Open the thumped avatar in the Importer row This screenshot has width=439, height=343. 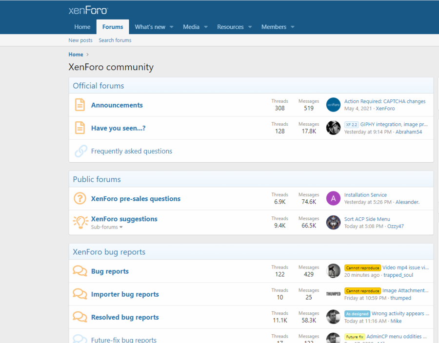pyautogui.click(x=333, y=294)
